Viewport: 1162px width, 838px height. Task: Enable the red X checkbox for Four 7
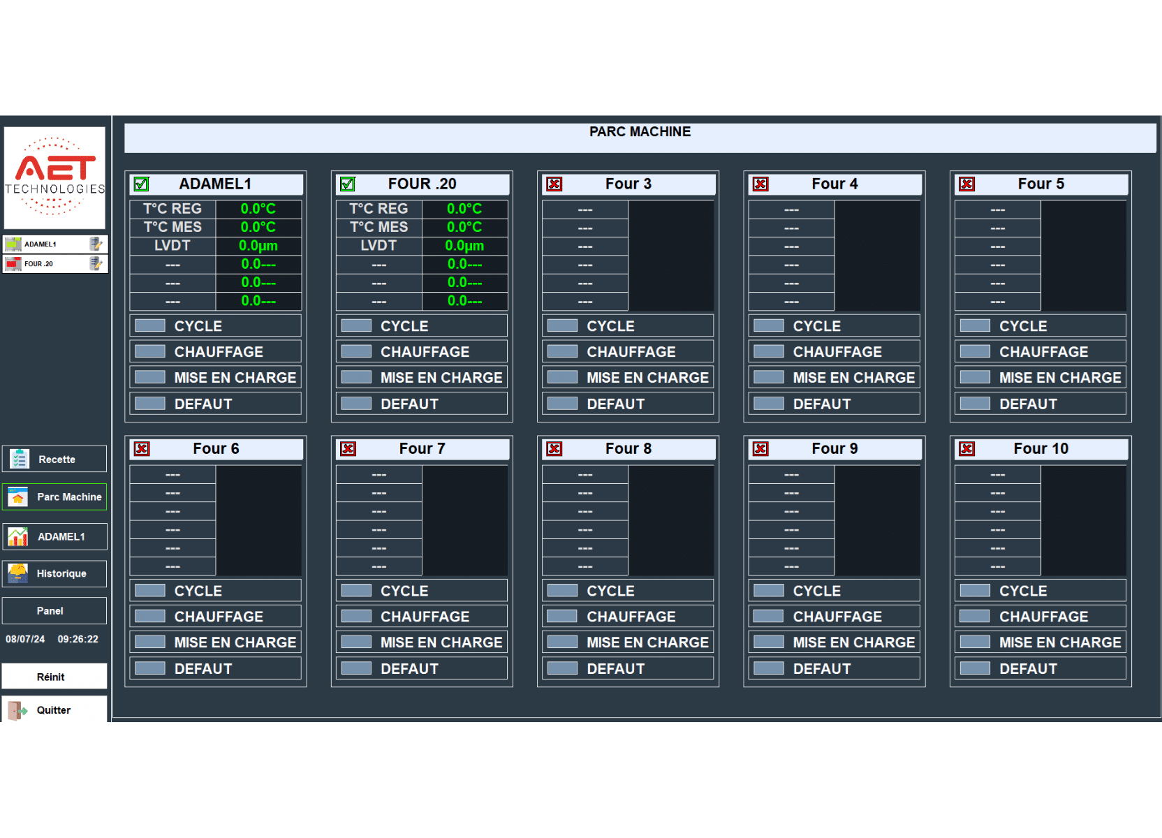tap(348, 449)
